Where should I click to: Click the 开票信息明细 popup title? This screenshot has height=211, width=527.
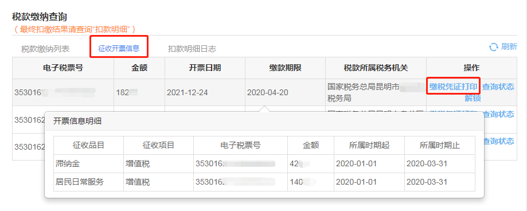click(77, 122)
